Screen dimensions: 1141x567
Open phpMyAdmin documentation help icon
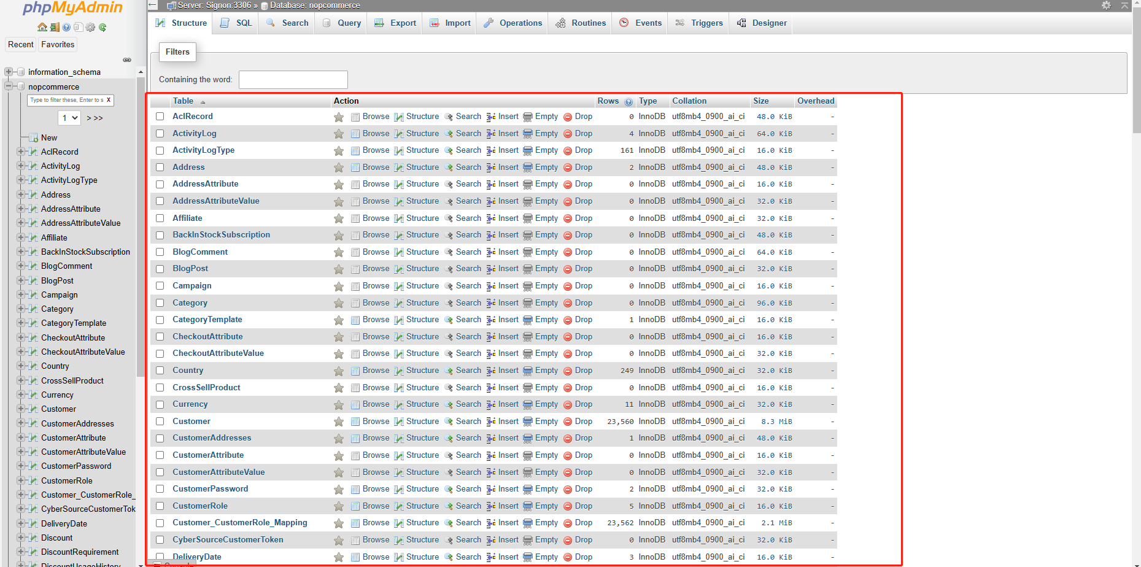66,27
